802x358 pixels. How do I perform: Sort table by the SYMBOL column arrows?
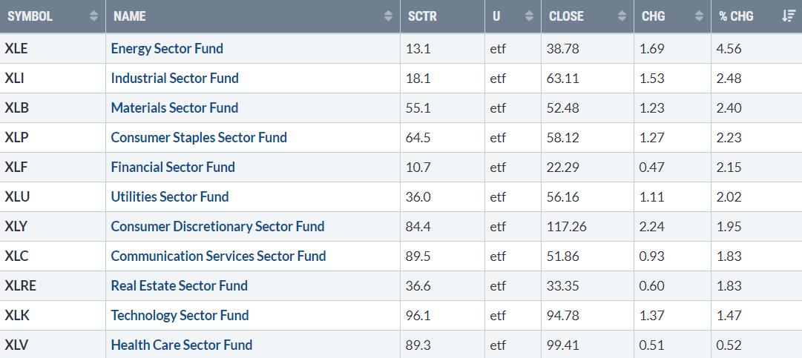93,16
